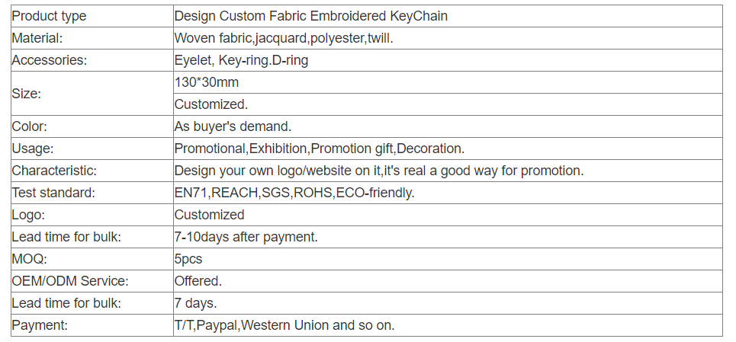Click the 5pcs MOQ value

(x=188, y=259)
